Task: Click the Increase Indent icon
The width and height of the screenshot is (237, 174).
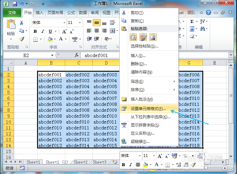Action: (96, 39)
